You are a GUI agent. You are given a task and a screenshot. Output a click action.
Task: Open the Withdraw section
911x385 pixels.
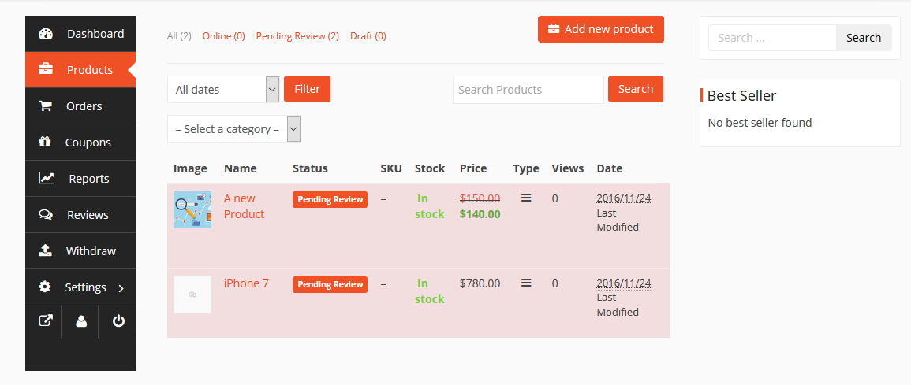click(80, 251)
